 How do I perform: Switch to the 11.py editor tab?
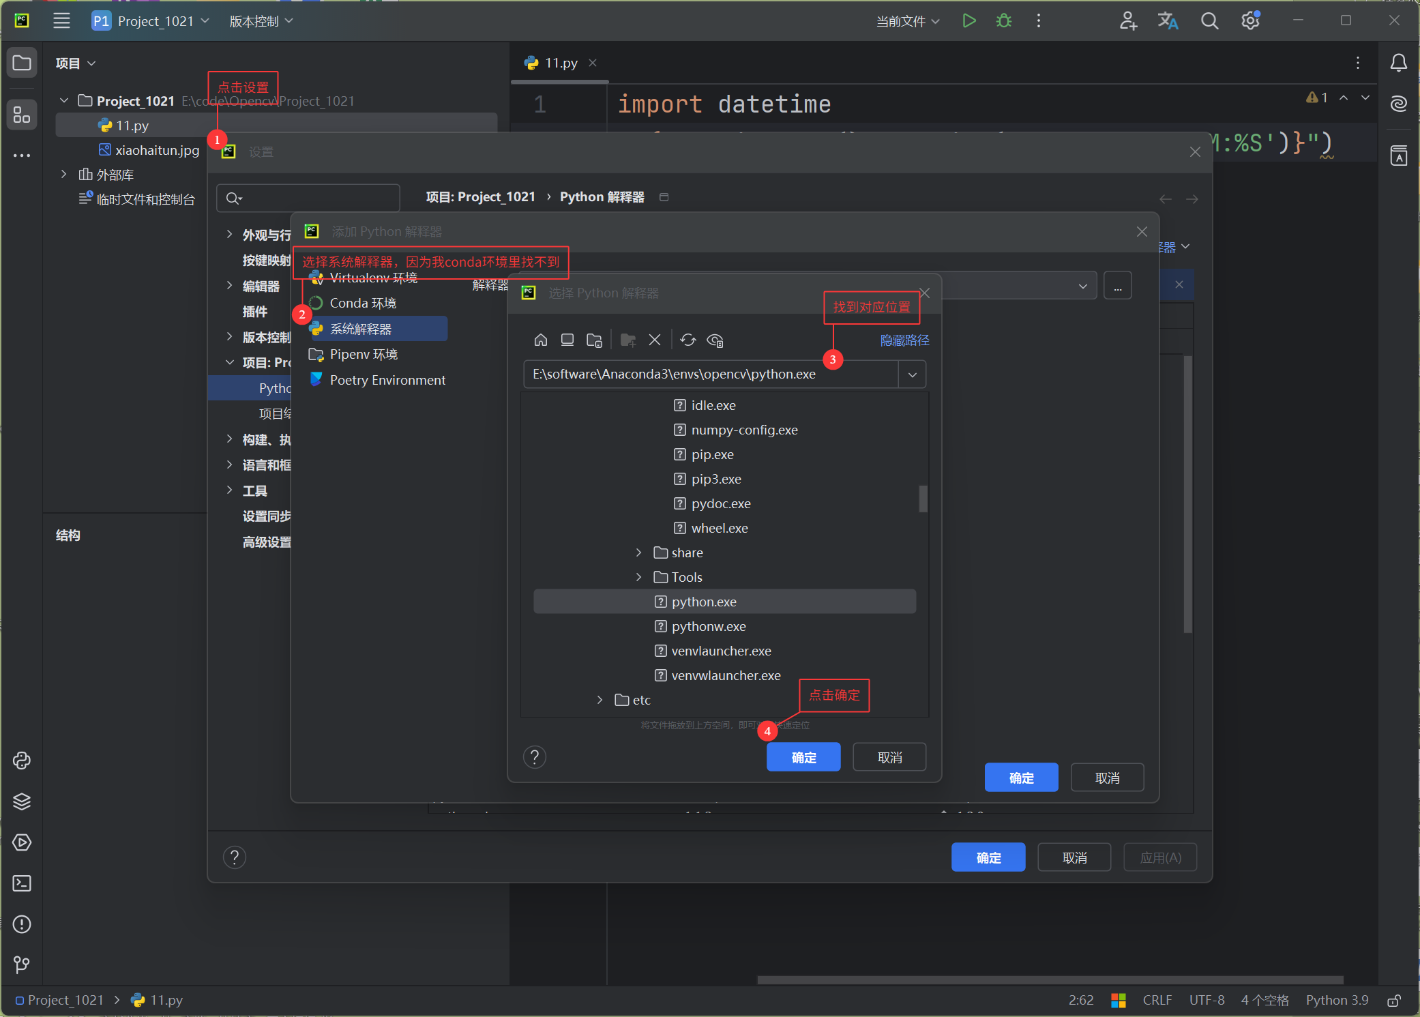(561, 63)
